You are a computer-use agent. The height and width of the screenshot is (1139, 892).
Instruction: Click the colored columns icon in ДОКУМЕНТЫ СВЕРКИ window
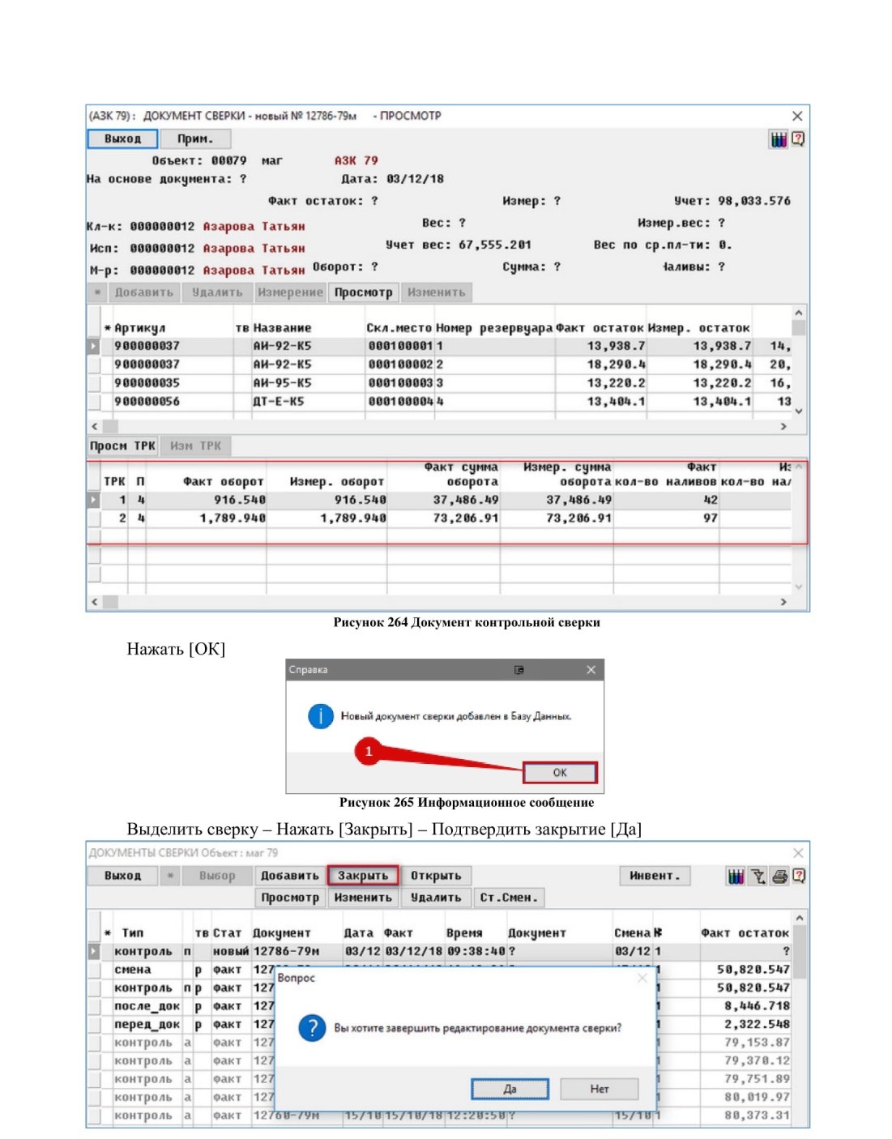pyautogui.click(x=736, y=876)
